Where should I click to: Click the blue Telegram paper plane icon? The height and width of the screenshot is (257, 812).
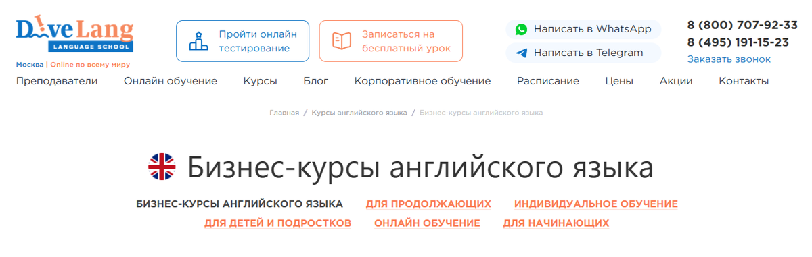pyautogui.click(x=521, y=53)
